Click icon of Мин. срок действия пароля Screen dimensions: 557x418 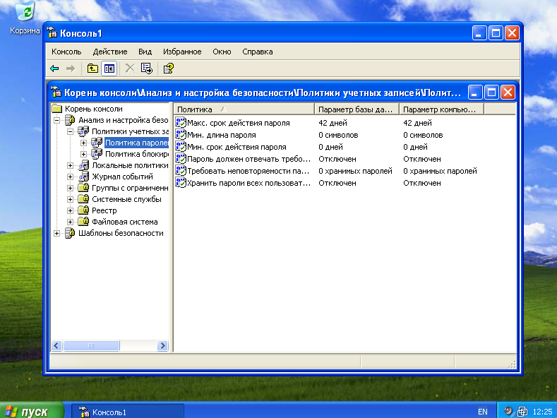point(181,147)
